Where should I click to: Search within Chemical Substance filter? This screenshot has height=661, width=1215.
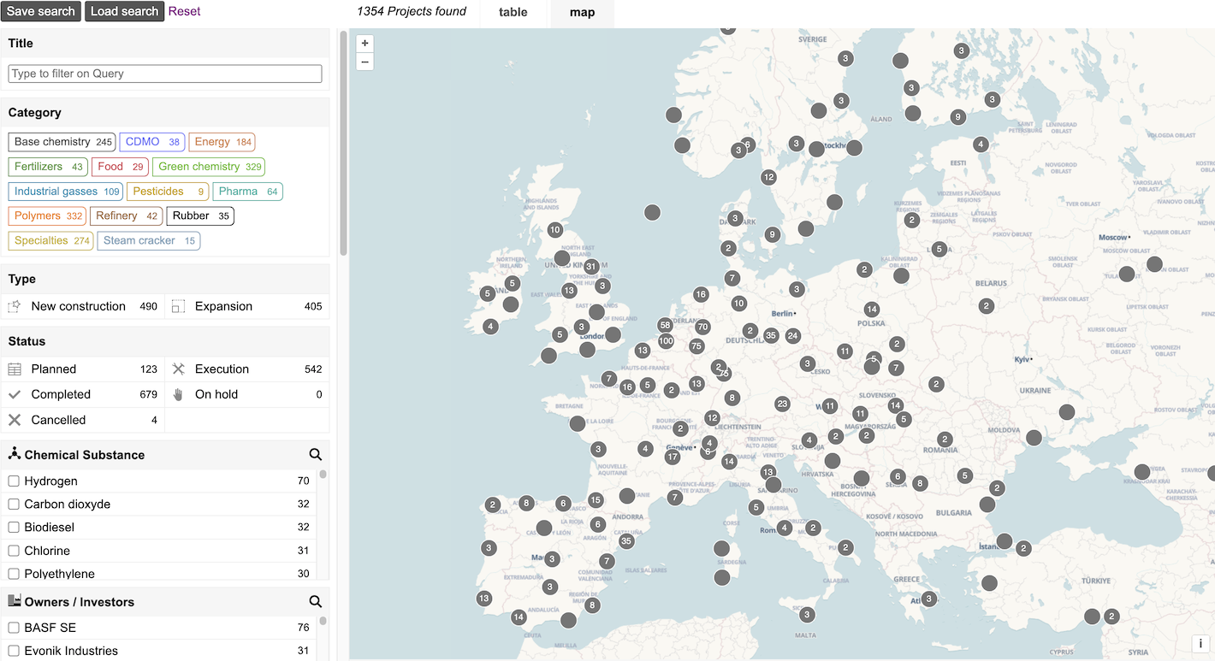tap(315, 455)
